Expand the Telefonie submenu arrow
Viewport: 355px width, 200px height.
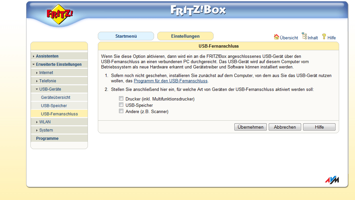[x=37, y=81]
